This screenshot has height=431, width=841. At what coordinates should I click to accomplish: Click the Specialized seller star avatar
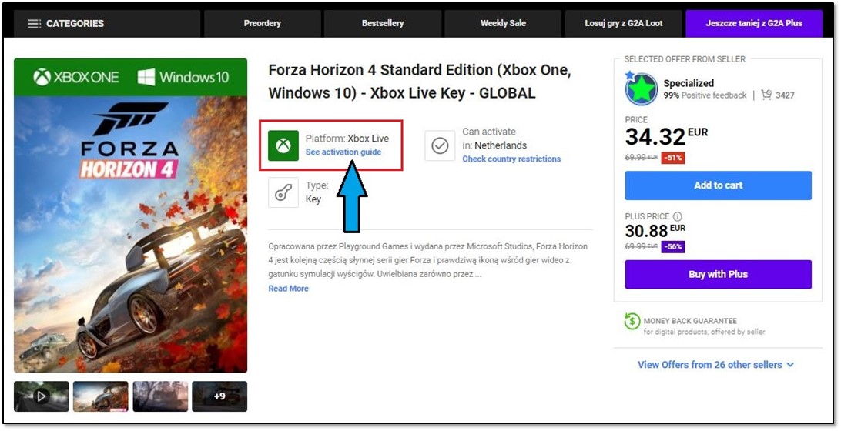(x=641, y=89)
